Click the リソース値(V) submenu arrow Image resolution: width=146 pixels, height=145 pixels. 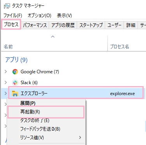[80, 138]
